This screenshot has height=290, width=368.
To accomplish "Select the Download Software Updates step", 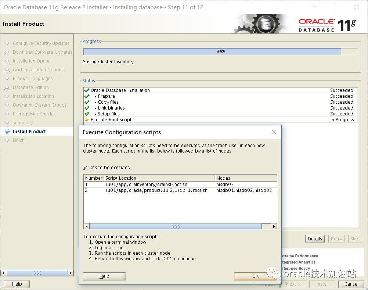I will click(43, 52).
